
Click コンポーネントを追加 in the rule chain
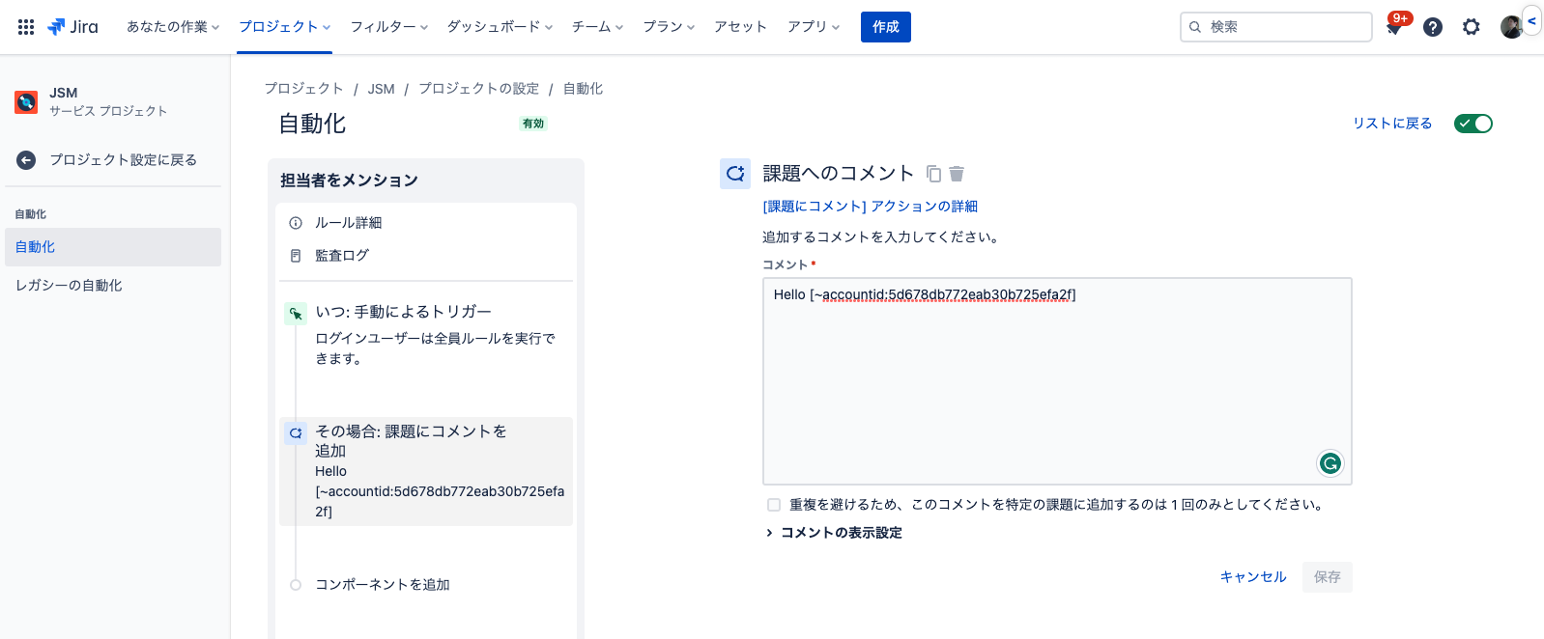click(383, 585)
